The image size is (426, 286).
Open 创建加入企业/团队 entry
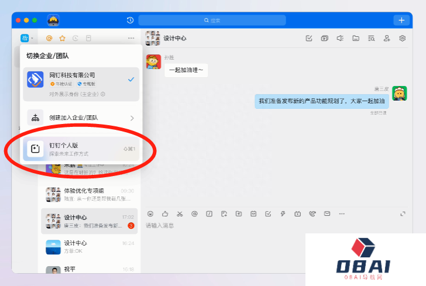[81, 118]
